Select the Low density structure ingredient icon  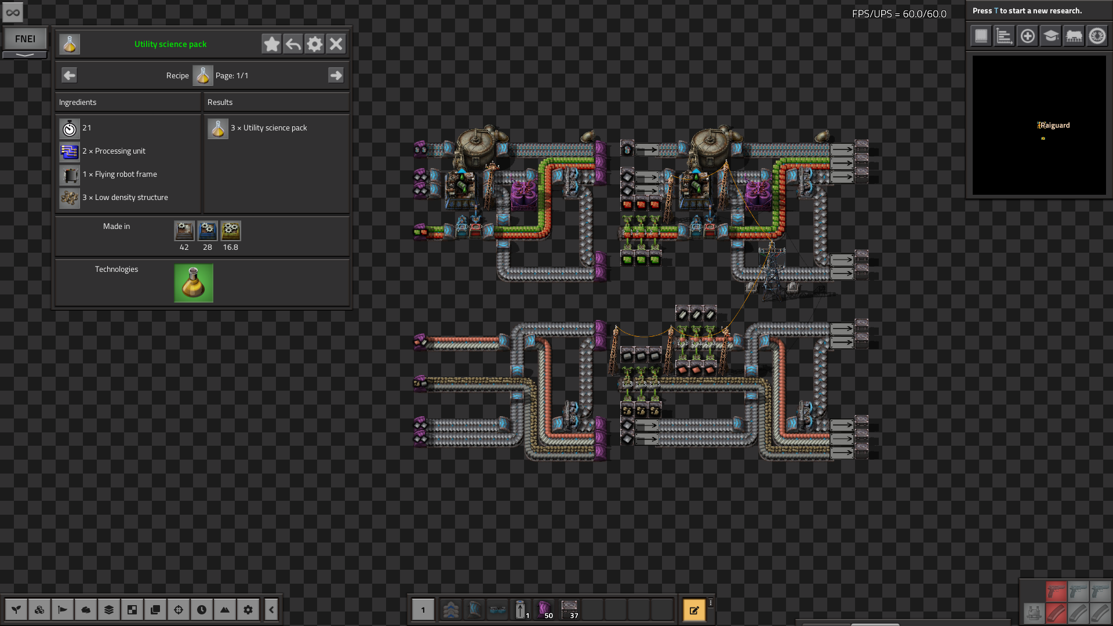click(70, 198)
